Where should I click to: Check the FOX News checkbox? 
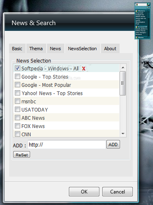(17, 126)
